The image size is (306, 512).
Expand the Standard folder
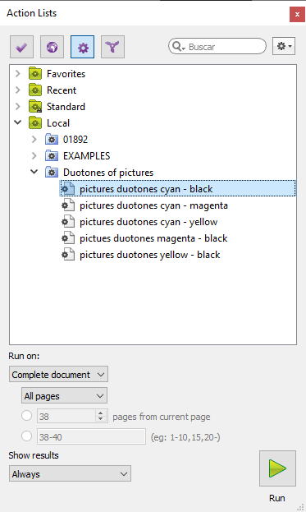pos(18,106)
